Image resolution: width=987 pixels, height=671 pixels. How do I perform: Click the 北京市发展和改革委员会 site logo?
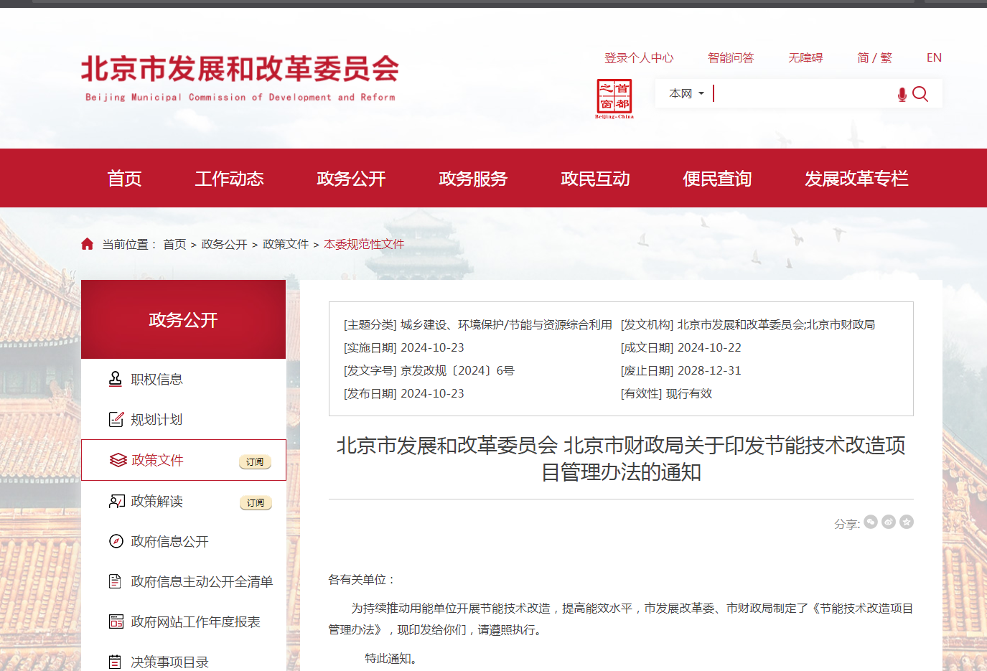click(240, 78)
